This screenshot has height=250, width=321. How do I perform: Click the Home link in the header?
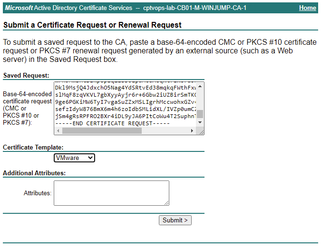point(307,8)
